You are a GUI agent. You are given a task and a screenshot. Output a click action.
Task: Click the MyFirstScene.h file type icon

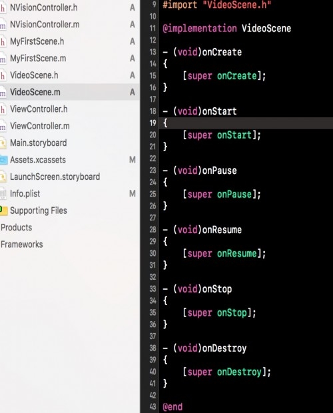(3, 41)
